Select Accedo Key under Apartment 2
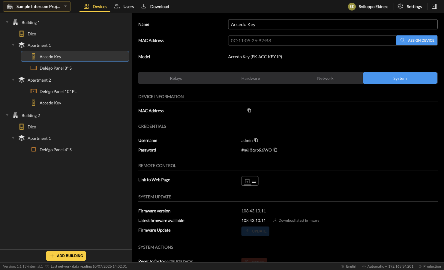This screenshot has width=444, height=270. (x=75, y=103)
